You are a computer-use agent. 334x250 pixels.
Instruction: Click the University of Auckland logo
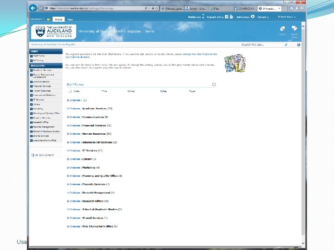[x=54, y=32]
